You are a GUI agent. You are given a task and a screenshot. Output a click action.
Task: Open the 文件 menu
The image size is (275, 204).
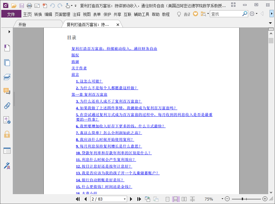(11, 14)
